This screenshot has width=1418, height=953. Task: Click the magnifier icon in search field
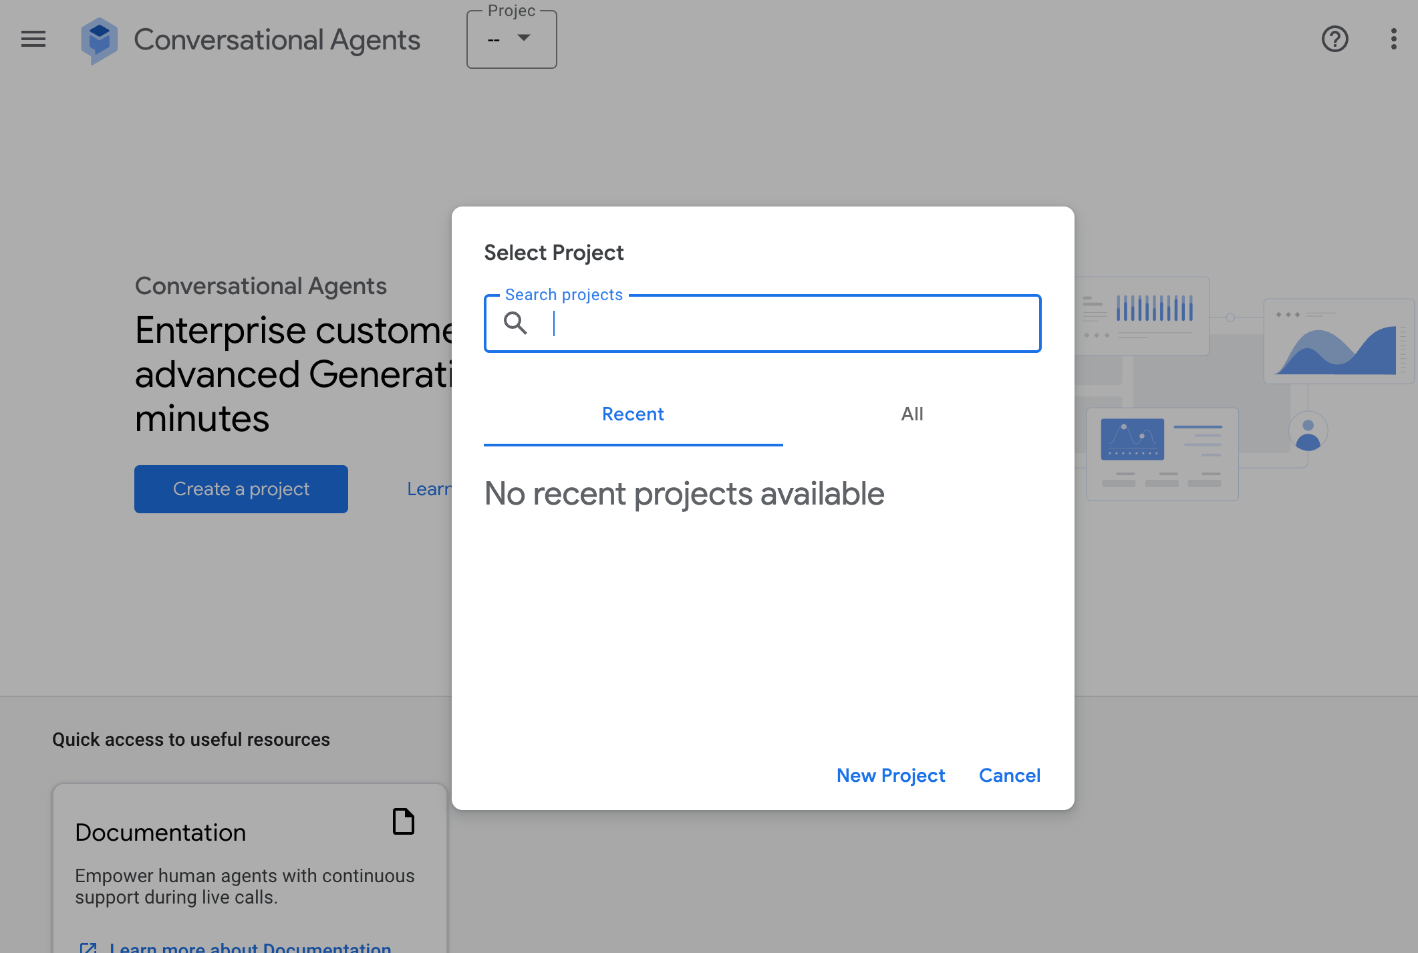[x=515, y=323]
